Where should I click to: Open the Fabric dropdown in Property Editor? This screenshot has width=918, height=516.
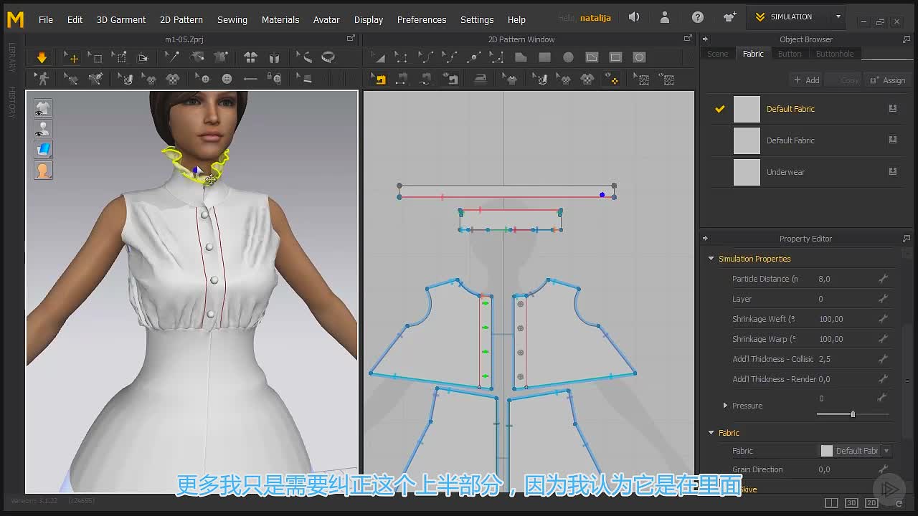point(886,451)
